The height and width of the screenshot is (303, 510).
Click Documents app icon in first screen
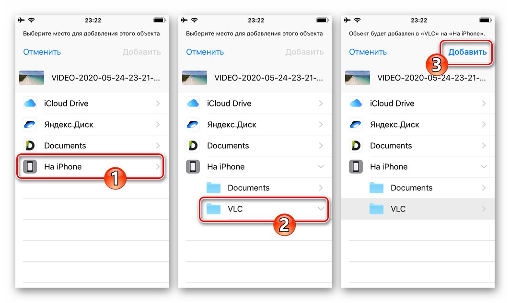[x=30, y=145]
